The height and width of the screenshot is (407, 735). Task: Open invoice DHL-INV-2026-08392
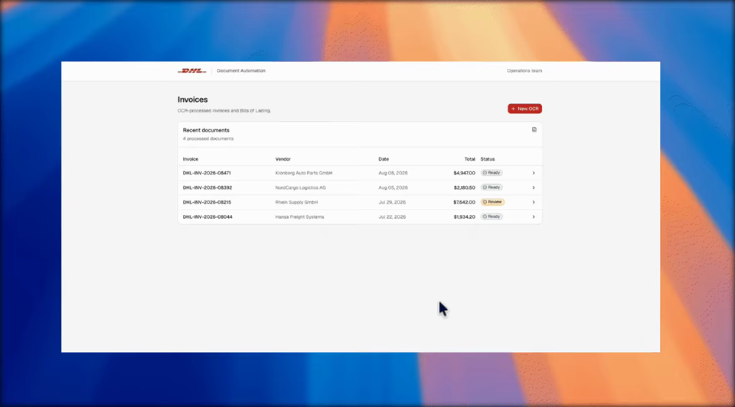pyautogui.click(x=207, y=187)
